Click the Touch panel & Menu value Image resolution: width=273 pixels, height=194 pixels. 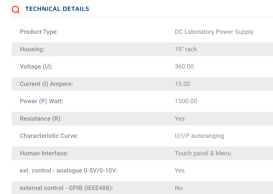(203, 153)
